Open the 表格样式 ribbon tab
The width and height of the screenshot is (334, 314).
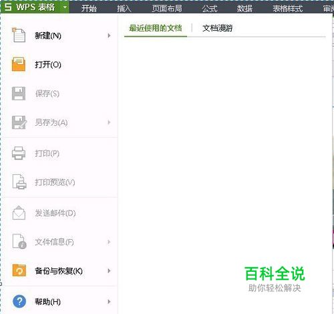(288, 8)
